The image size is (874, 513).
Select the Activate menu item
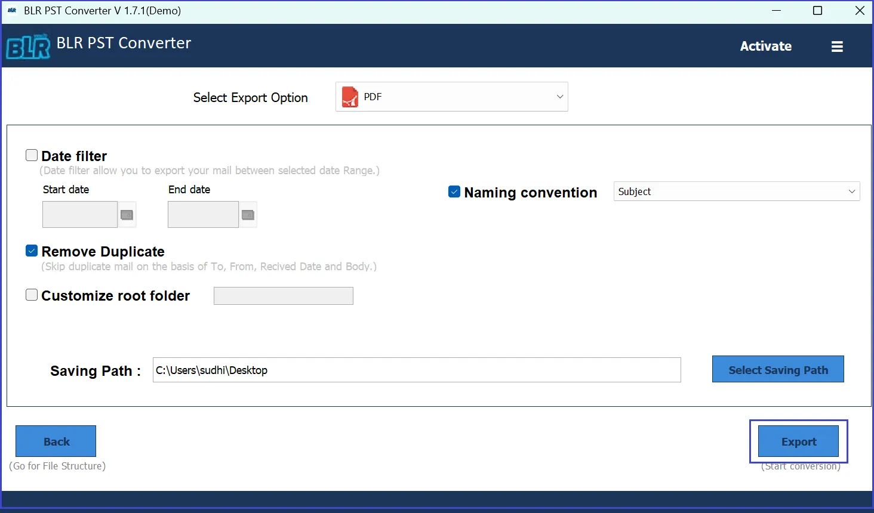click(x=766, y=46)
